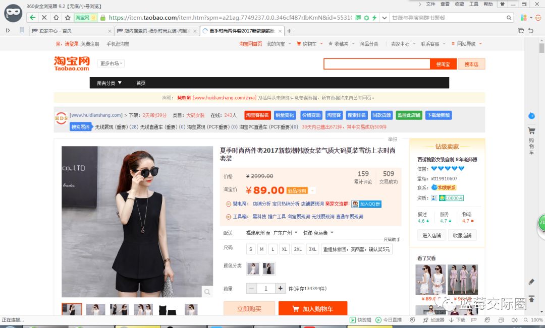The image size is (545, 328).
Task: Click the HDS logo in the plugin bar
Action: [61, 118]
